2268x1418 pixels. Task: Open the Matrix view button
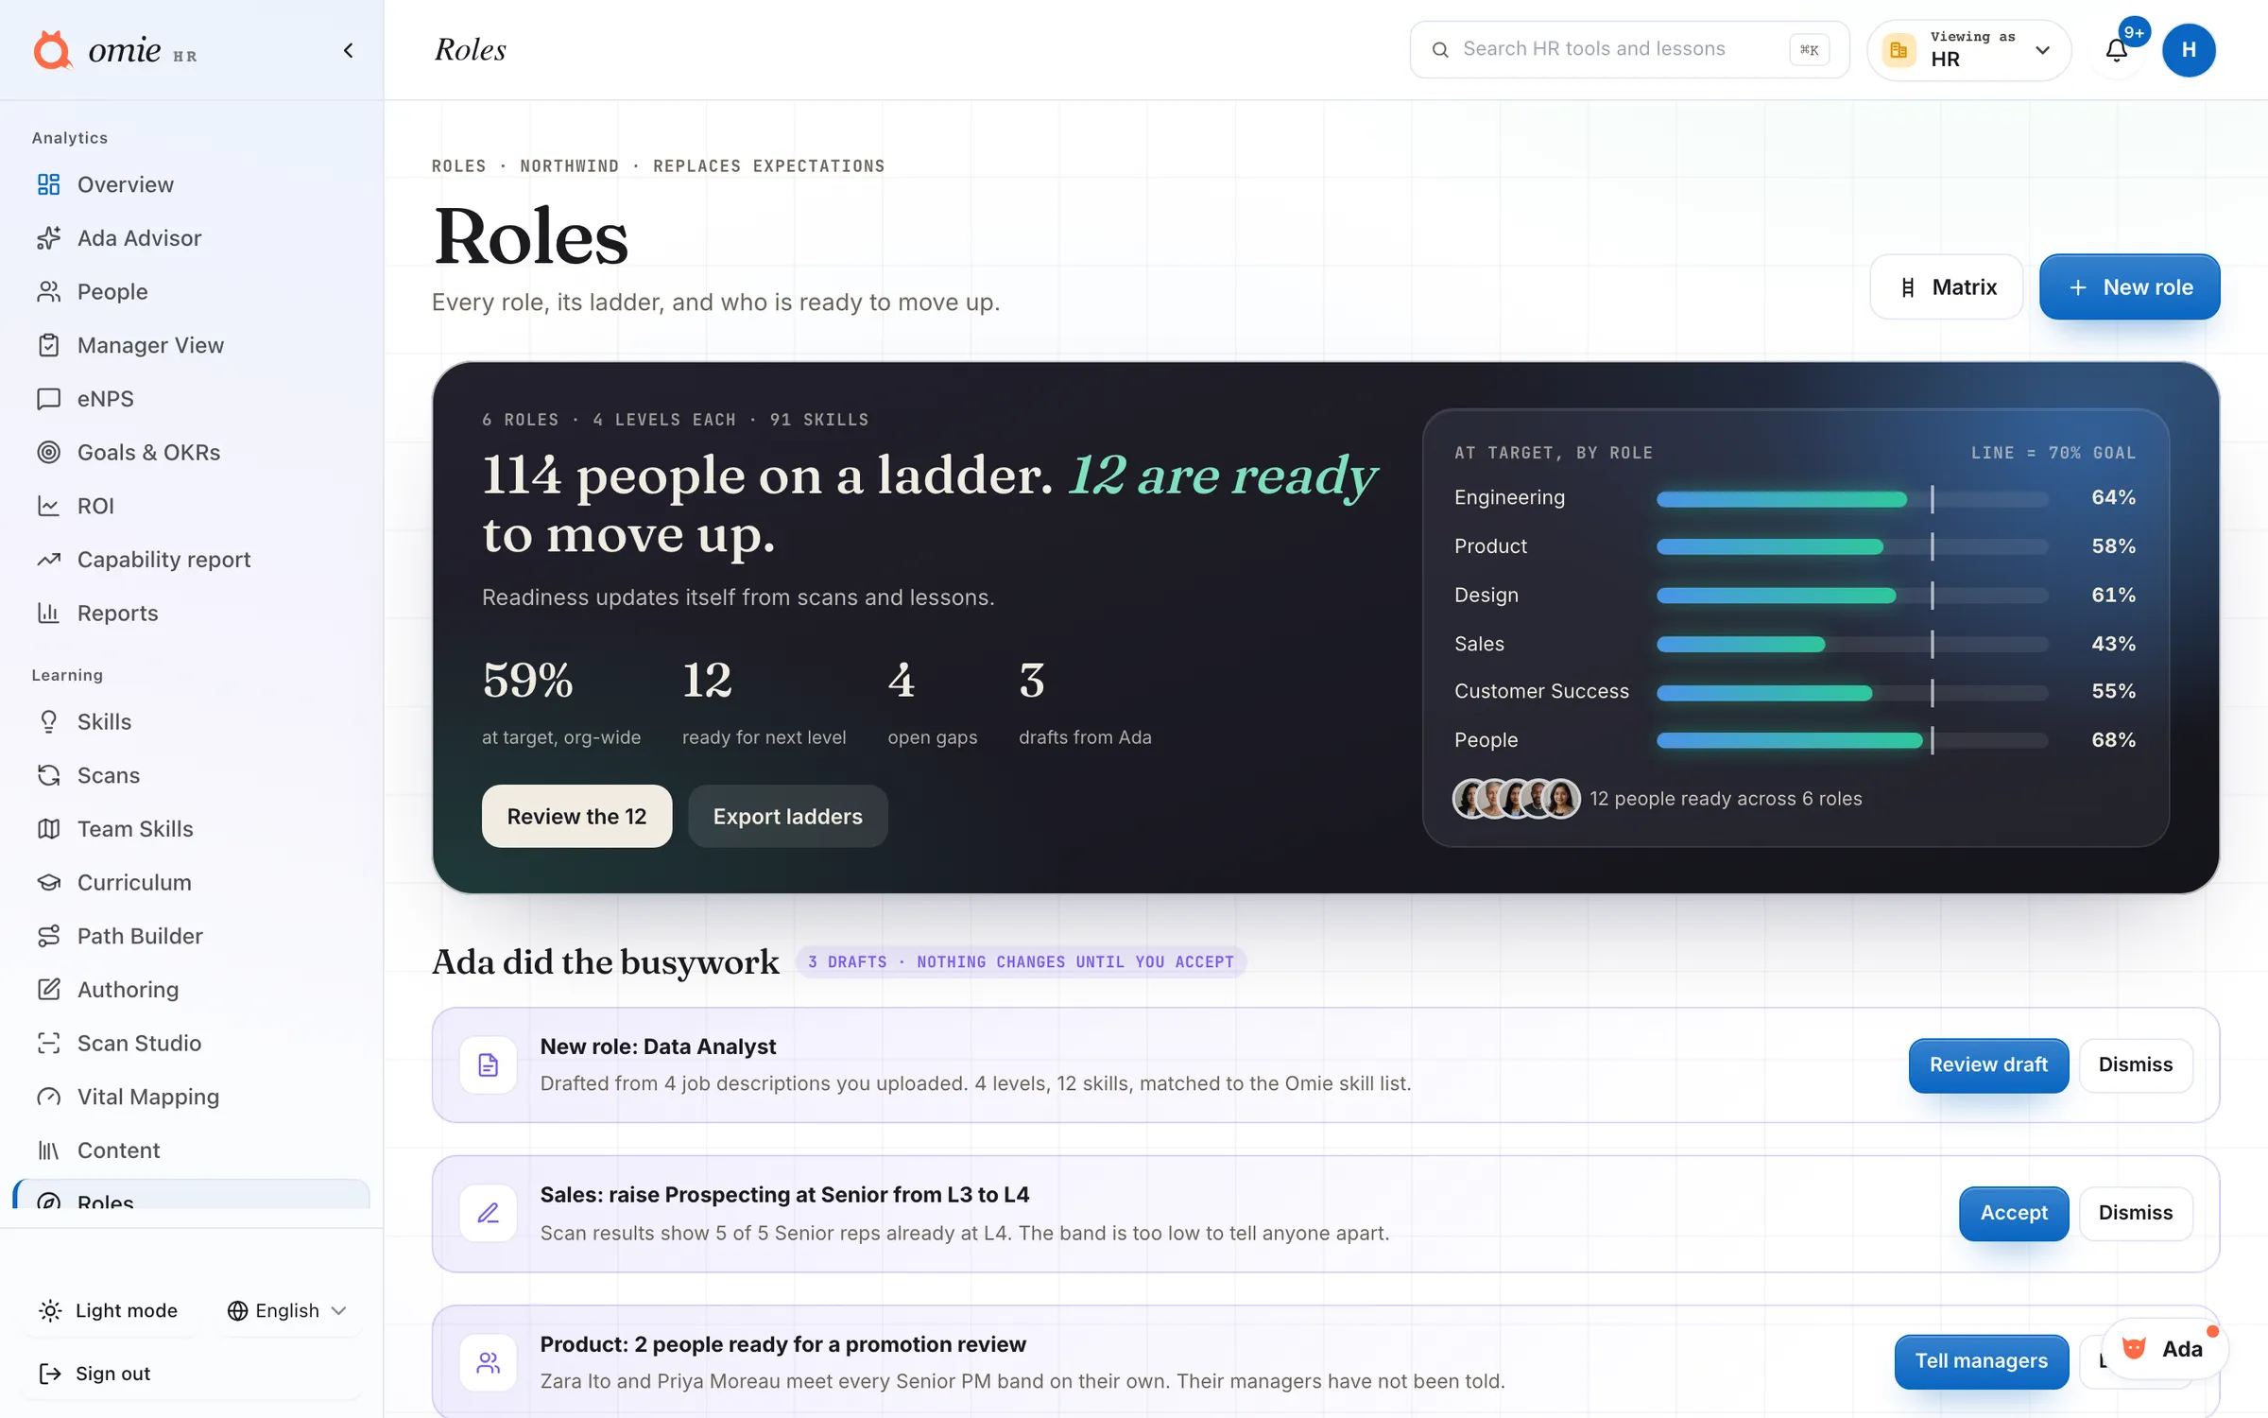1946,286
